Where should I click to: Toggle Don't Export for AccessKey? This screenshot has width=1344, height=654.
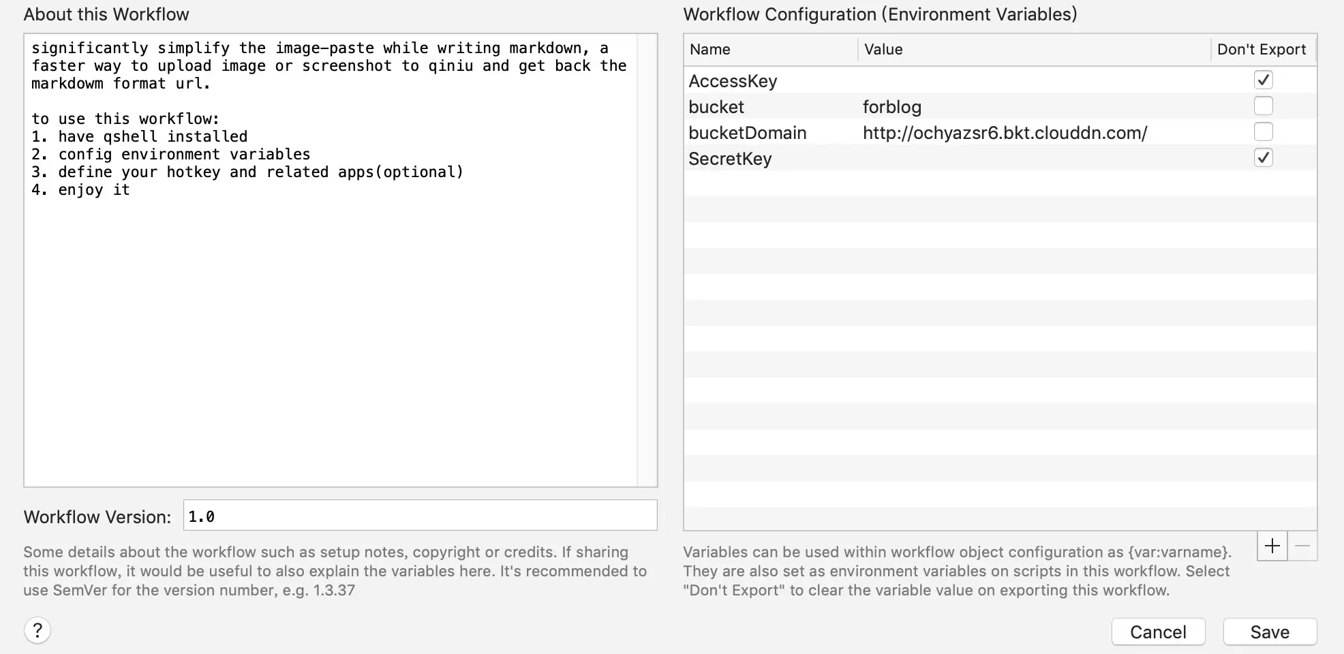point(1263,80)
